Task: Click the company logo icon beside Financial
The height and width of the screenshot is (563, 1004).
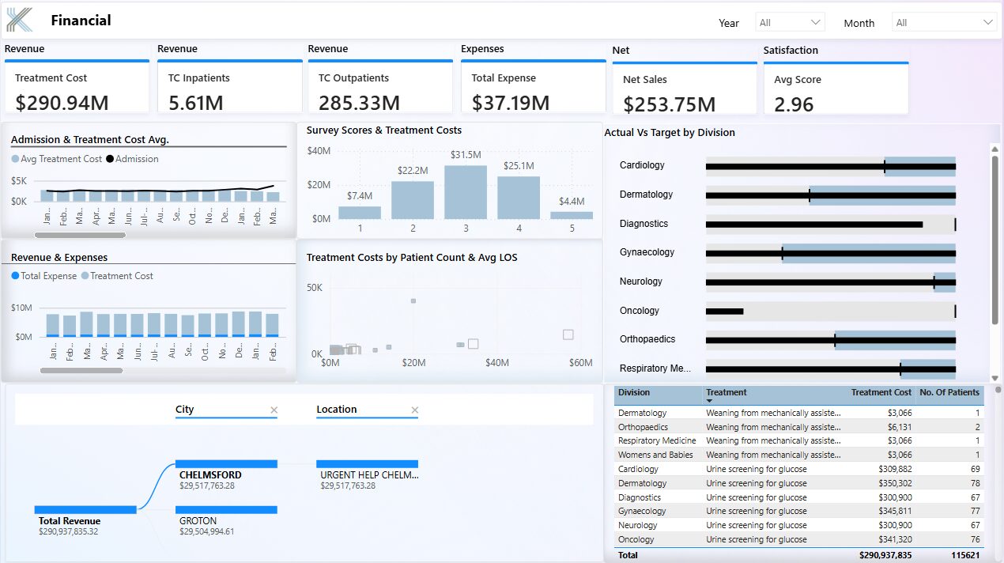Action: coord(19,21)
